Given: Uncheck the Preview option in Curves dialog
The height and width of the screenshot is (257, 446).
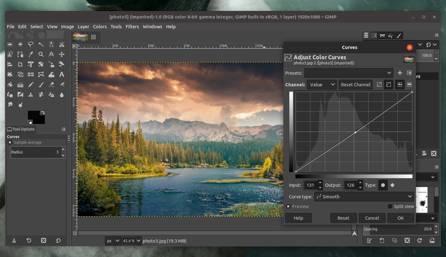Looking at the screenshot, I should pos(288,206).
